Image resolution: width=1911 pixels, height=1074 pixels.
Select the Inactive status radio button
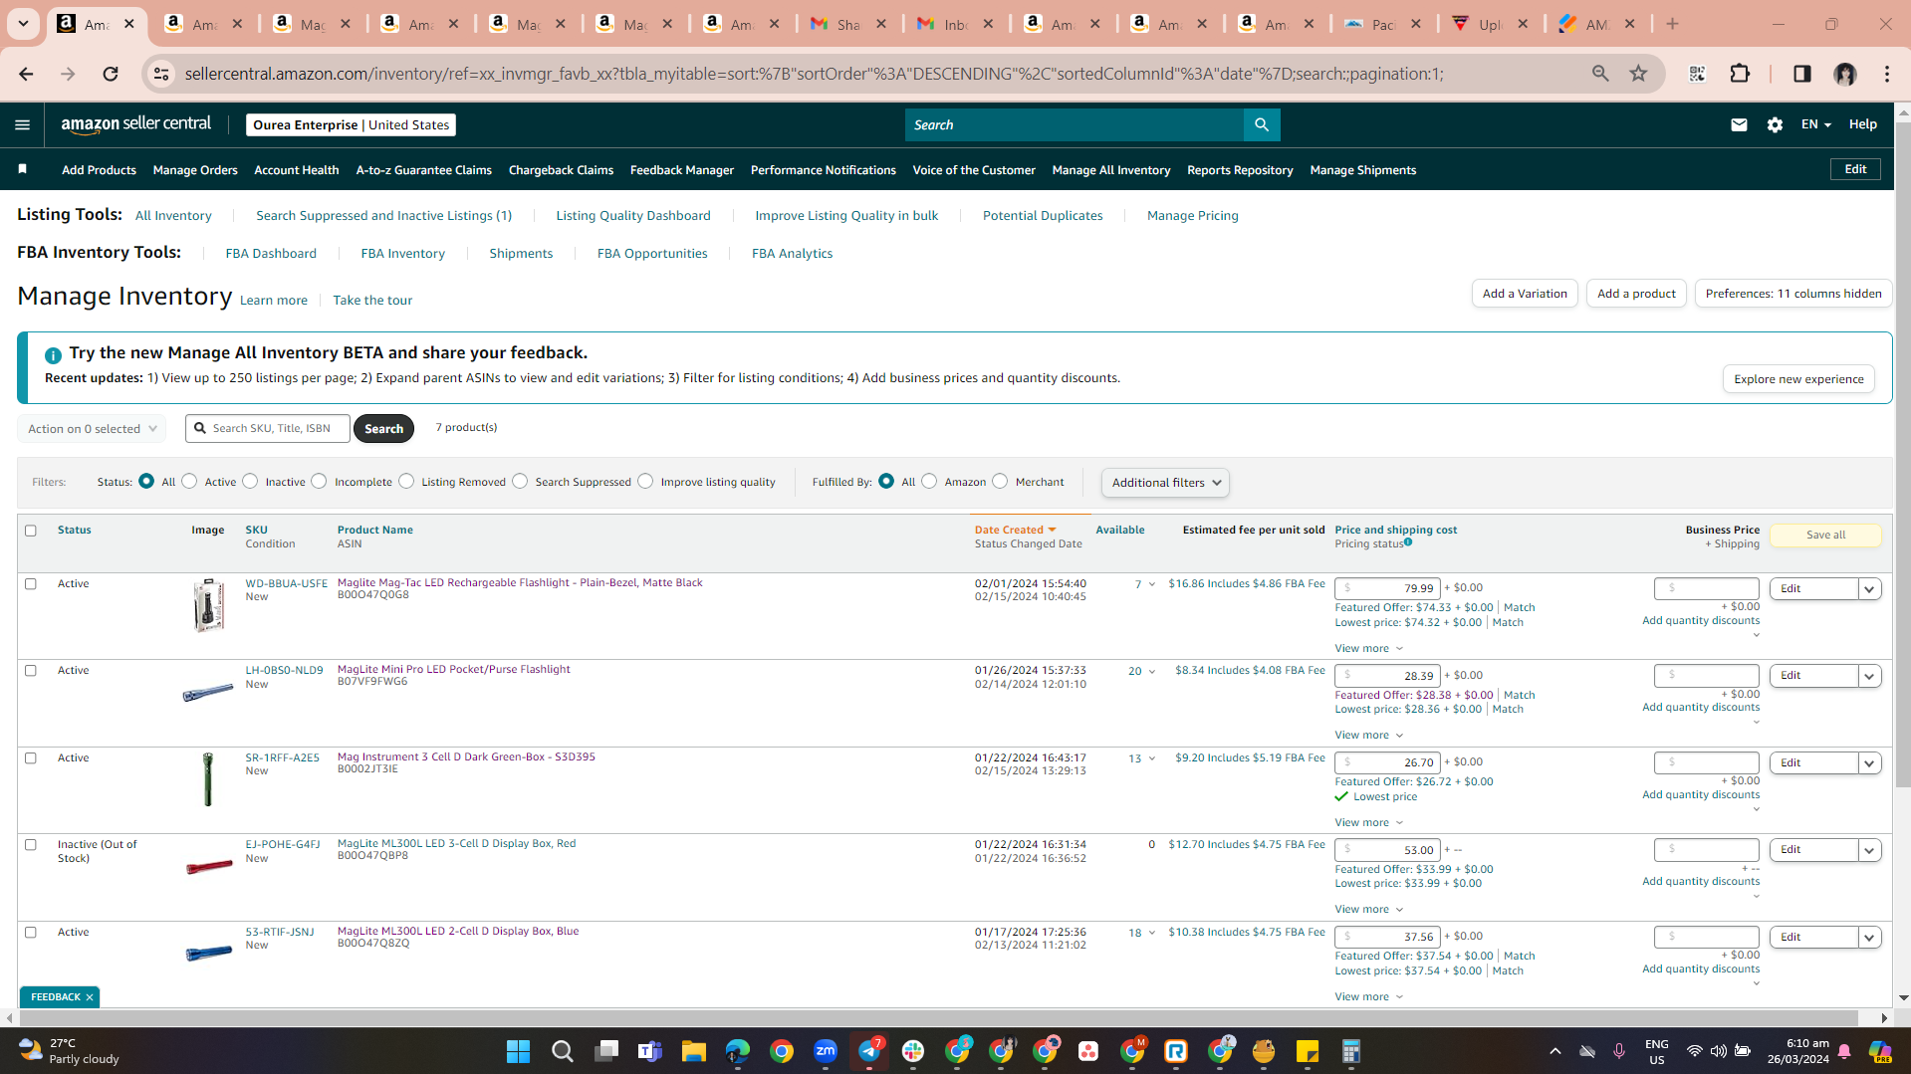click(x=250, y=481)
